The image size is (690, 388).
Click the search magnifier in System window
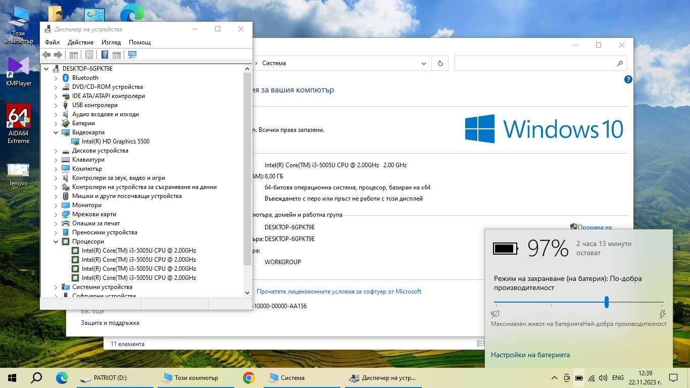(x=620, y=63)
